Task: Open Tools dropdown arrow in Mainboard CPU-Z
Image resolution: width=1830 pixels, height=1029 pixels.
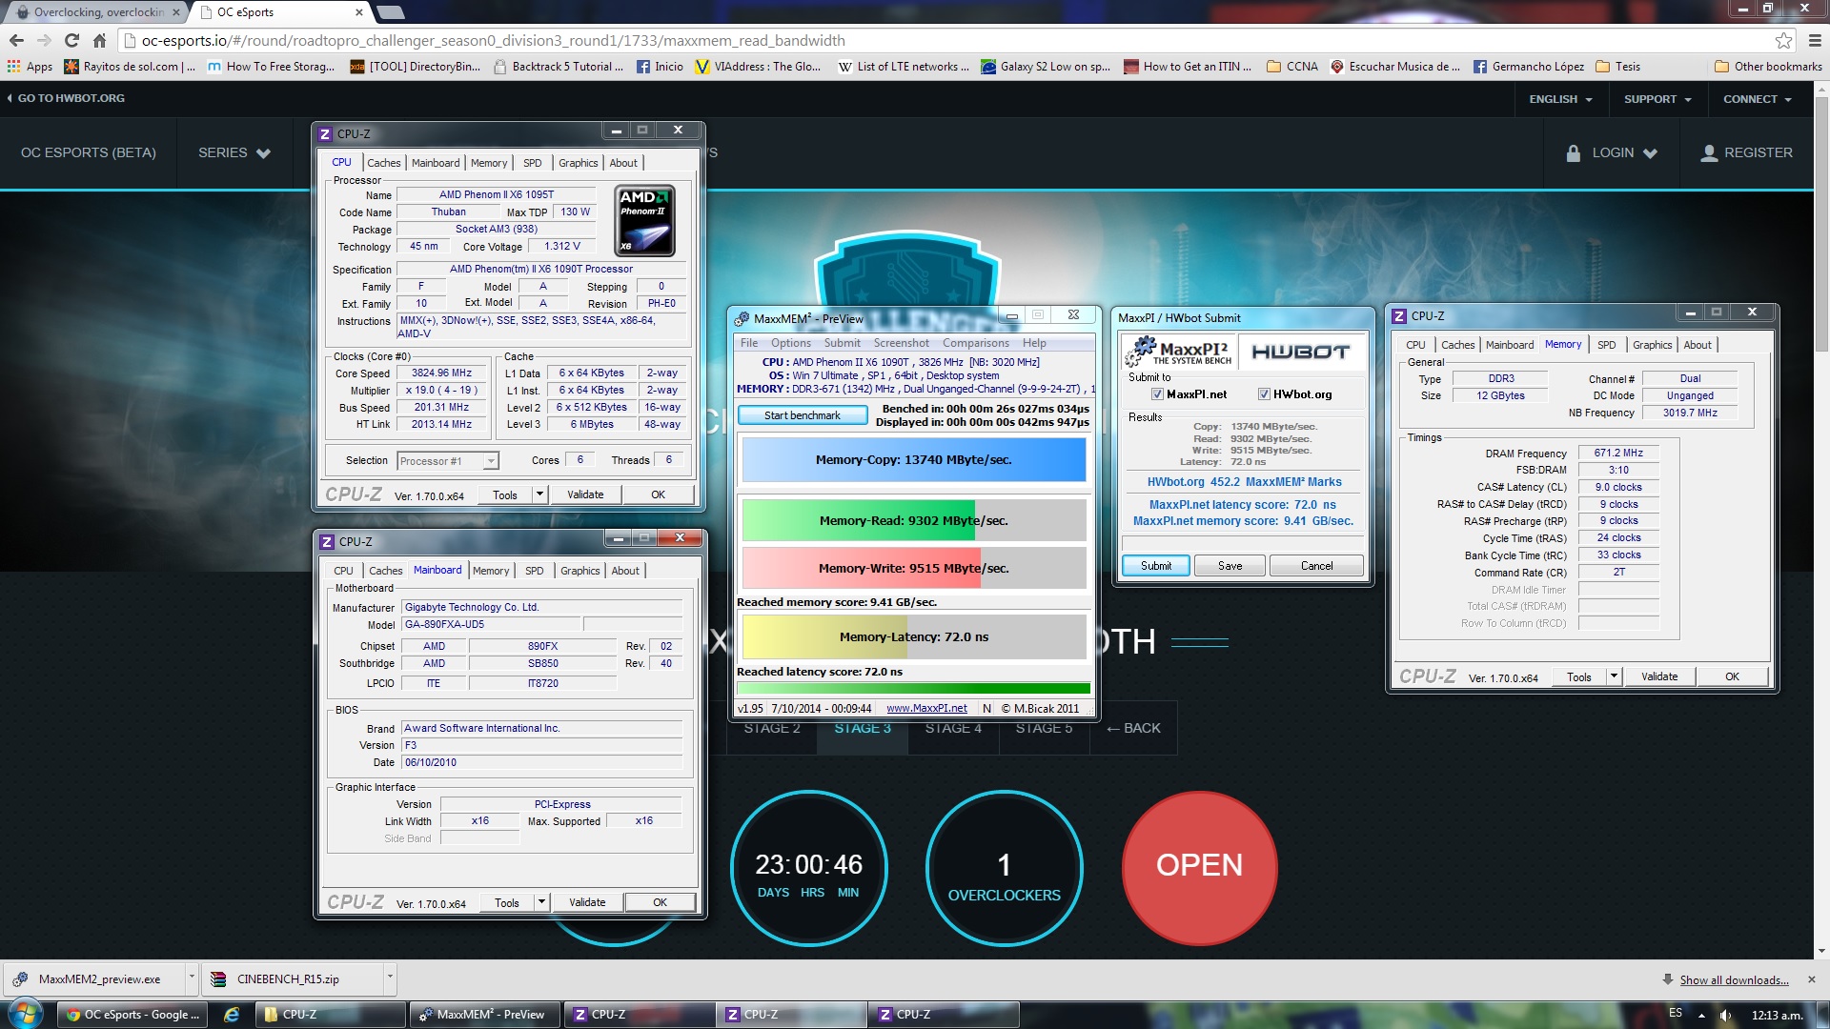Action: point(541,902)
